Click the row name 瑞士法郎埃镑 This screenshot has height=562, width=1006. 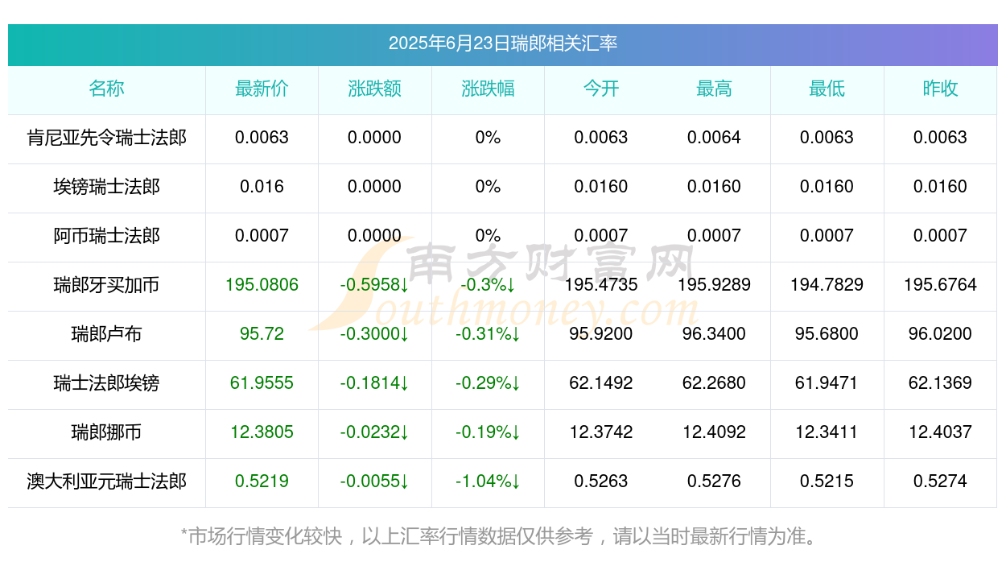pos(107,383)
